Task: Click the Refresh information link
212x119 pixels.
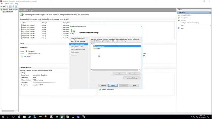Action: tap(108, 90)
